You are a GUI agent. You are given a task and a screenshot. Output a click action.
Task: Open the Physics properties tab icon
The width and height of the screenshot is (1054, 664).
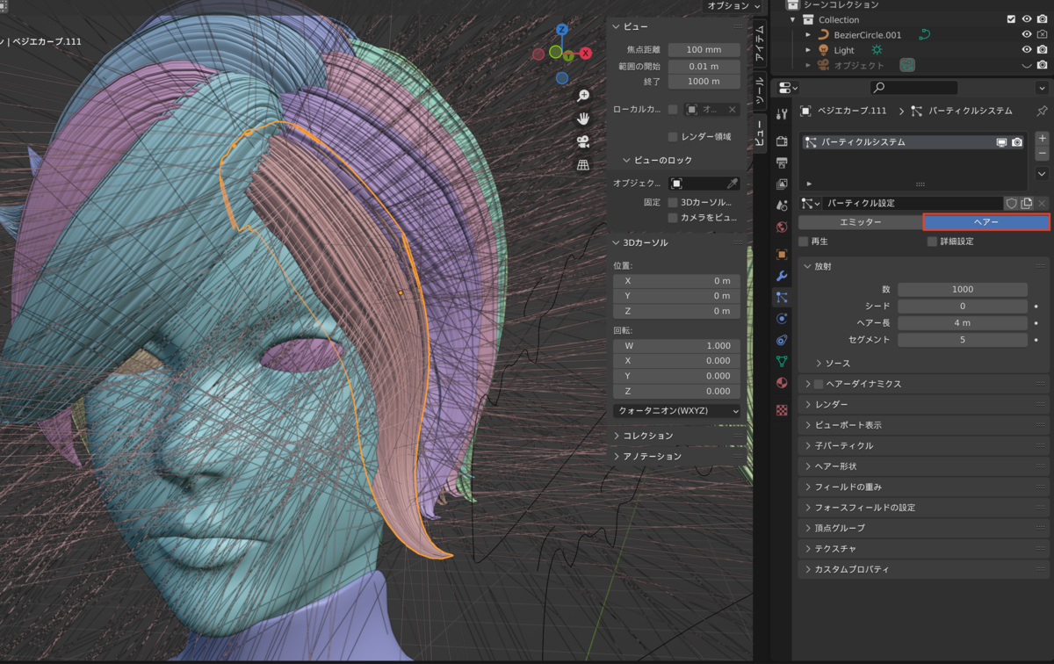pyautogui.click(x=782, y=318)
